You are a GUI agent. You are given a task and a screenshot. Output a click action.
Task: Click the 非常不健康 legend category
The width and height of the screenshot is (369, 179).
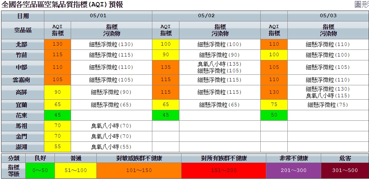293,158
